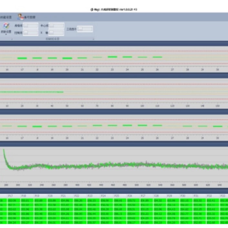
Task: Open account management user icon
Action: (x=20, y=17)
